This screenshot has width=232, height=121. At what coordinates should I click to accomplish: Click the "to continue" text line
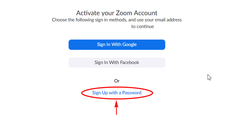coord(143,26)
